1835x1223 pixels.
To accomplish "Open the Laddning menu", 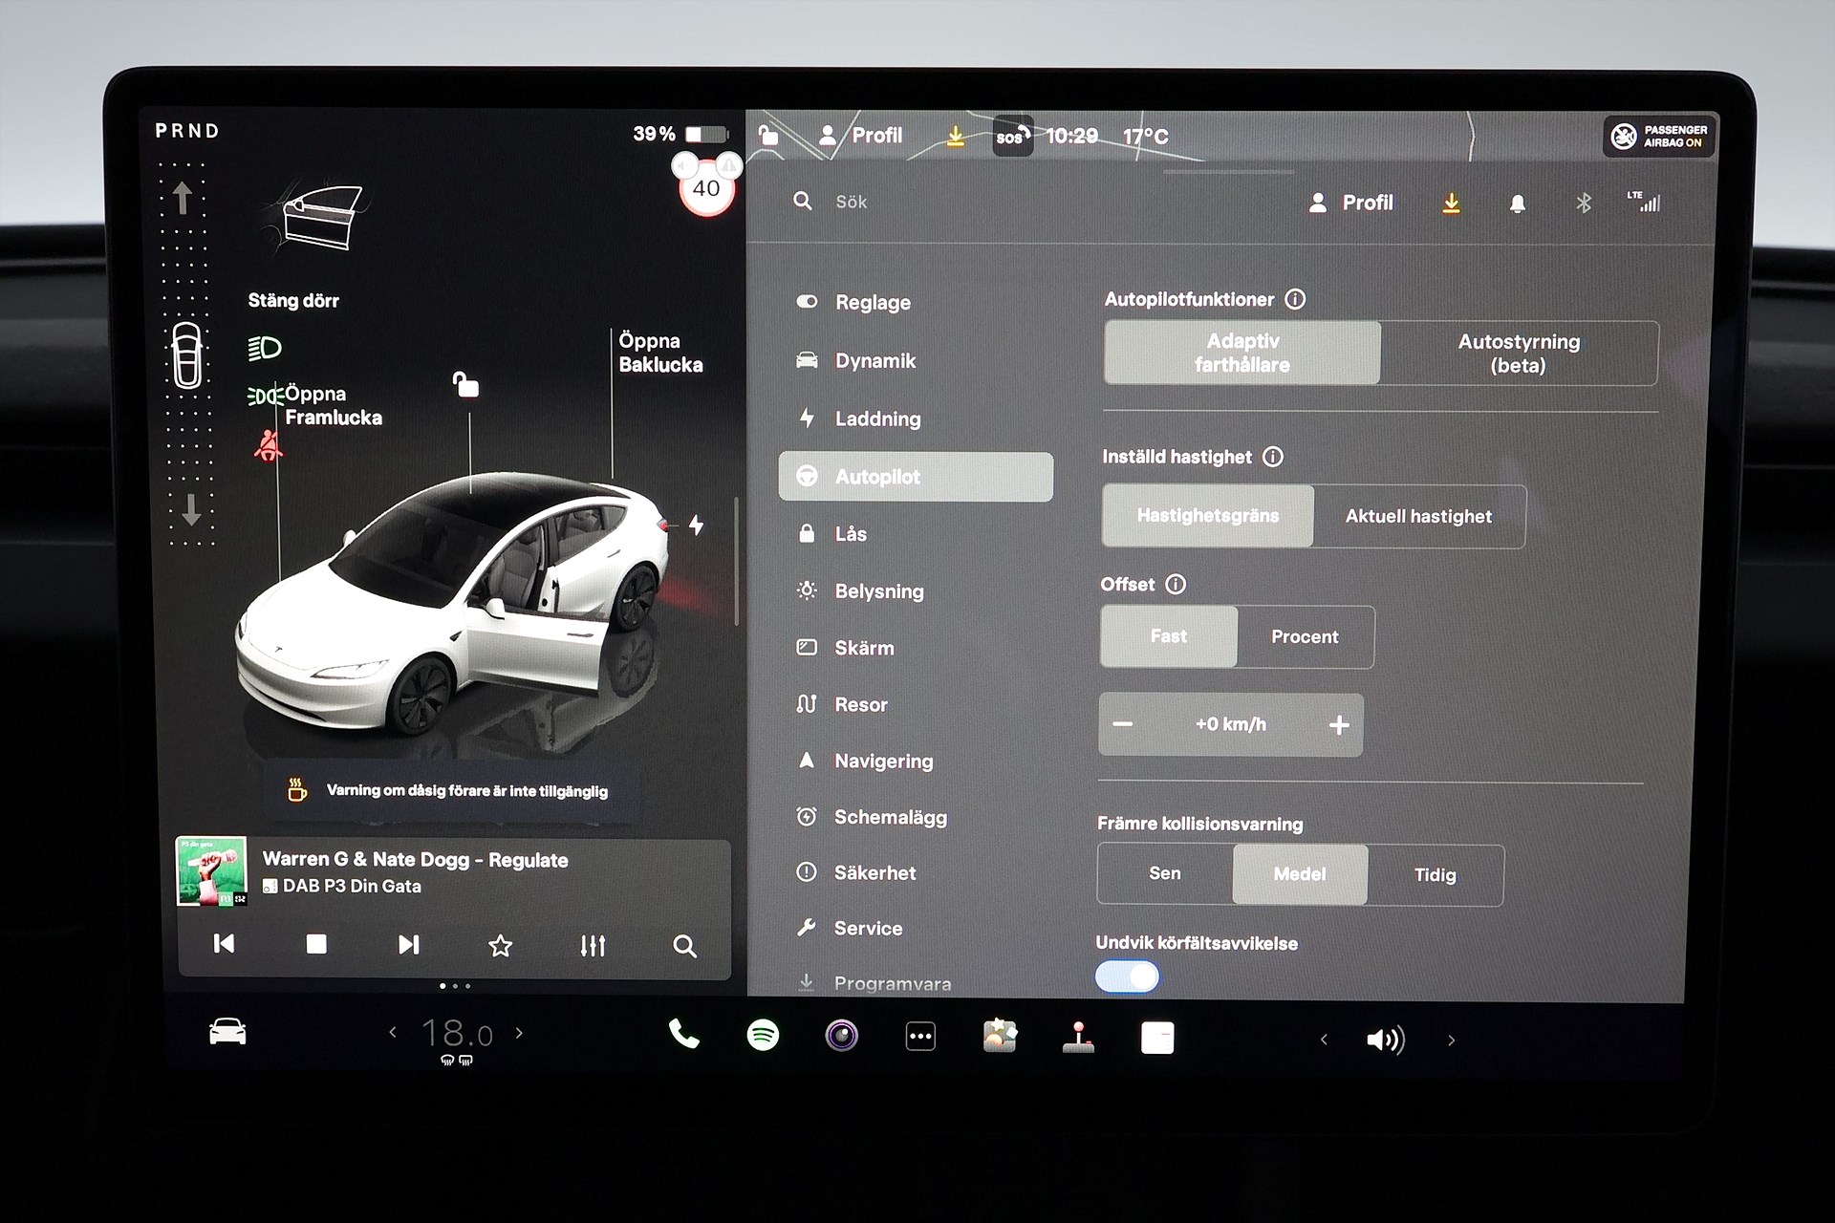I will [x=876, y=418].
